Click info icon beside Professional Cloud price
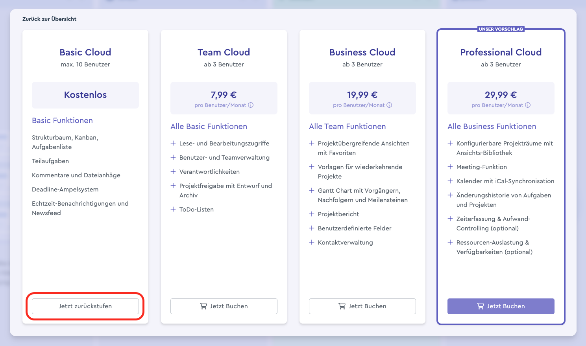Screen dimensions: 586x346 528,105
